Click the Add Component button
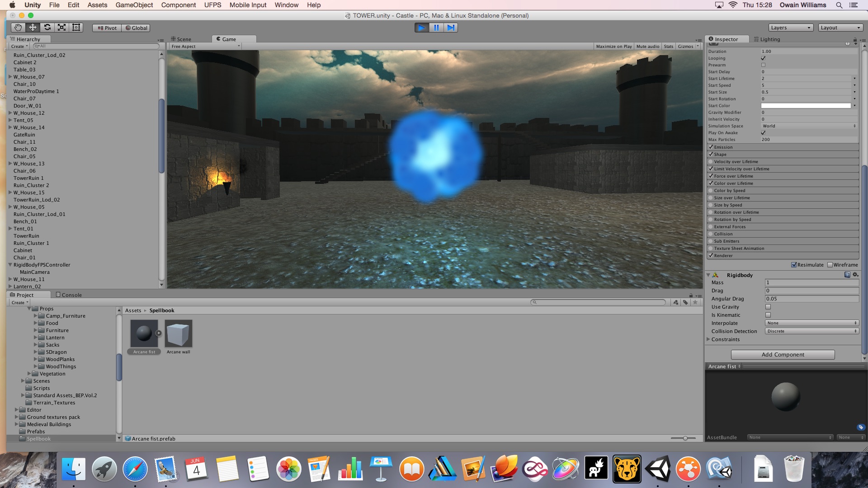The image size is (868, 488). [783, 355]
